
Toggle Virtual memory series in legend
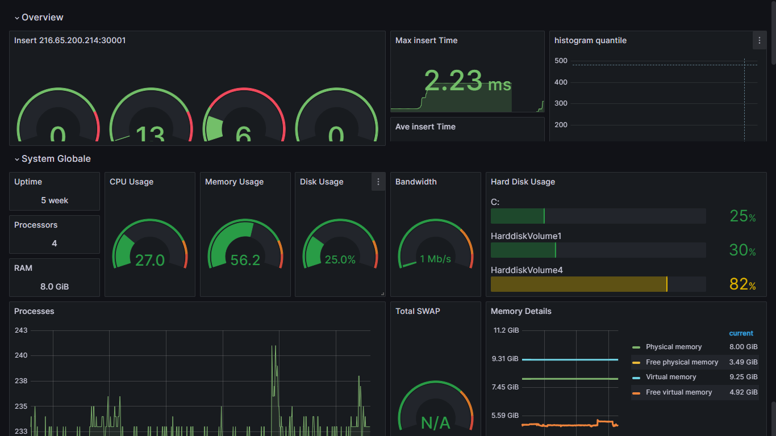(x=671, y=377)
